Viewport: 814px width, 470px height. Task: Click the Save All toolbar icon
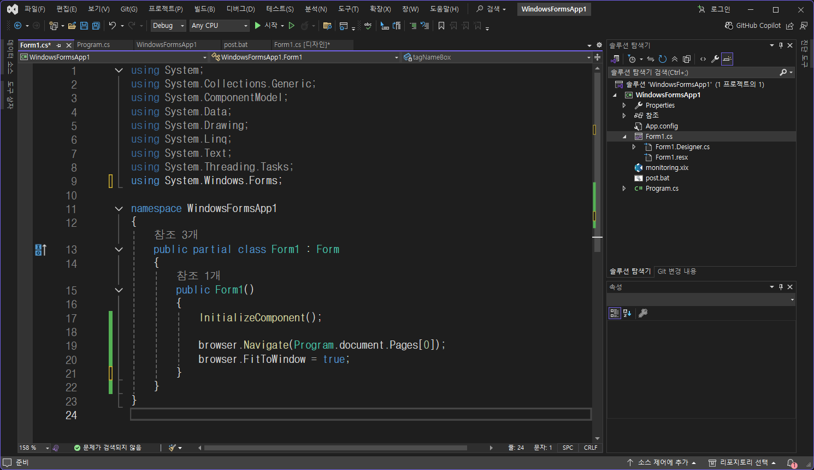(x=96, y=26)
